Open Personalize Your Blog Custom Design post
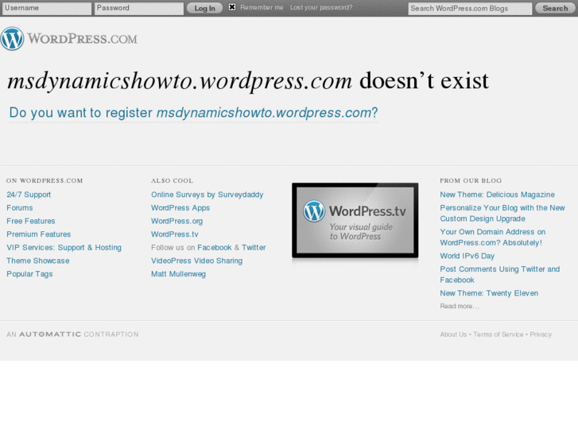 tap(502, 214)
